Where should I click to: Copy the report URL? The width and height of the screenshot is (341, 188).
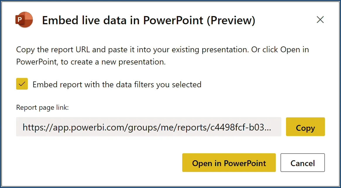(305, 127)
